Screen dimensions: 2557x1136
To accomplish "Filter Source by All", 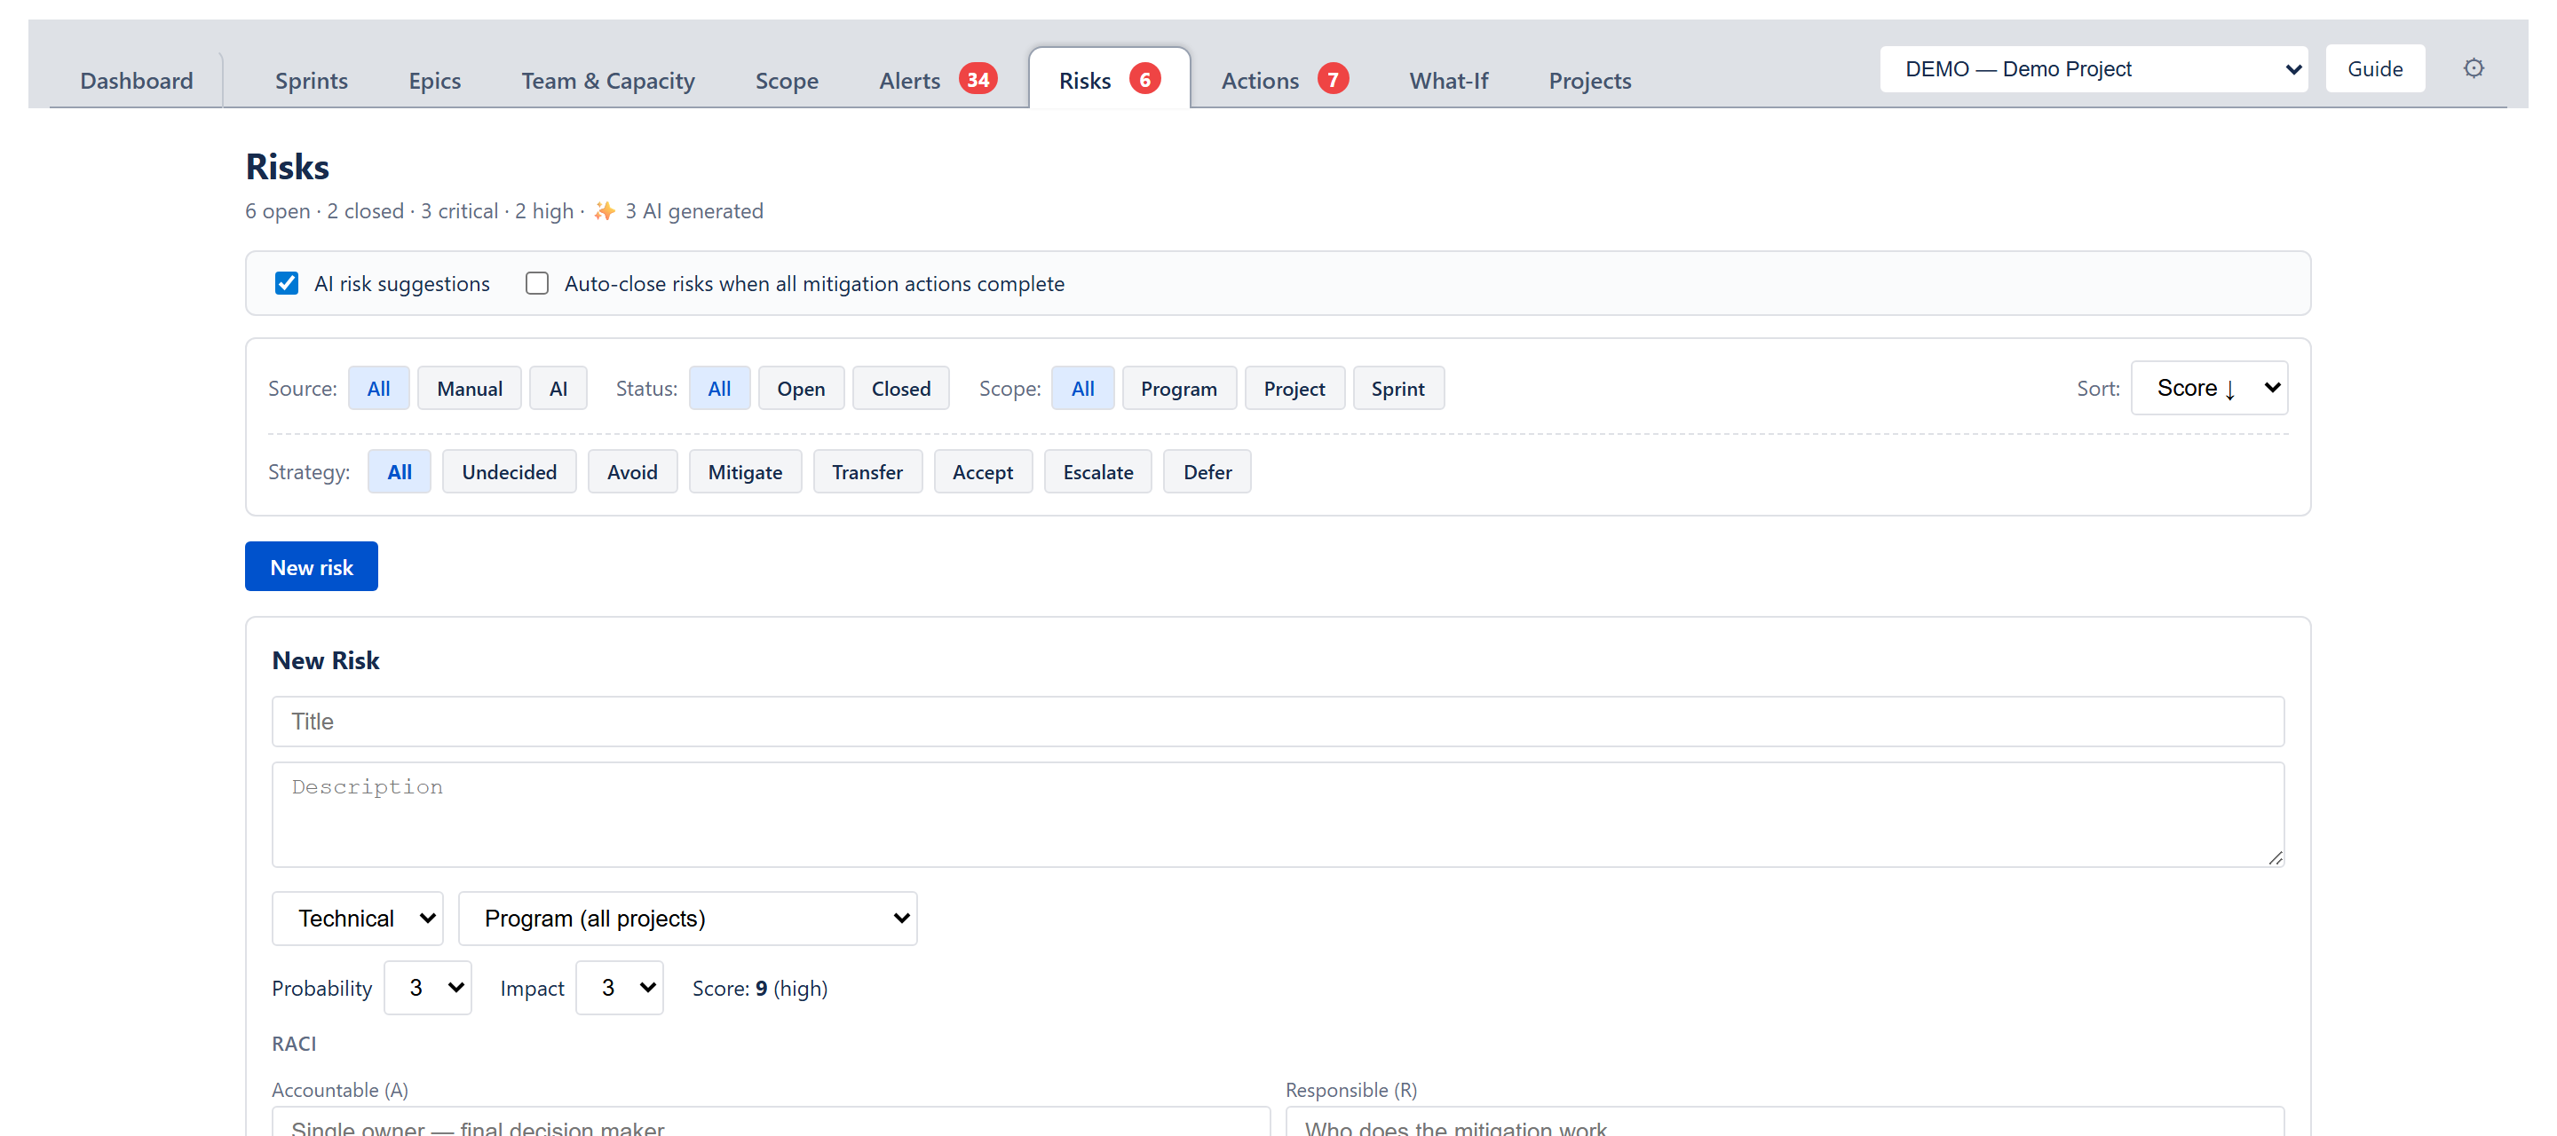I will pyautogui.click(x=378, y=389).
